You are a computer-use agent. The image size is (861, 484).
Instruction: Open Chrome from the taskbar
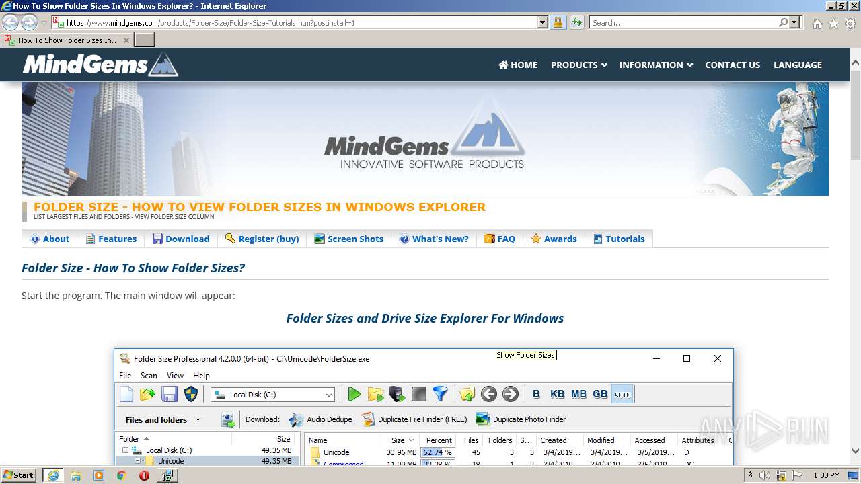click(121, 475)
